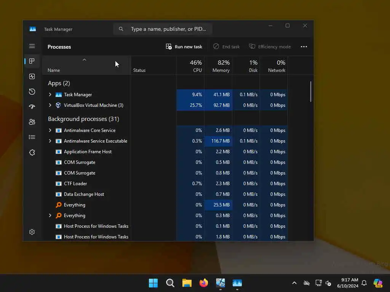The image size is (390, 292).
Task: Open File Explorer from taskbar
Action: [x=187, y=283]
